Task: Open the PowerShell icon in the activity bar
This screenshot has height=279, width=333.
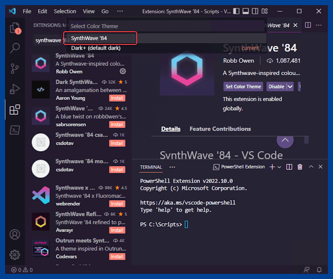Action: (14, 130)
